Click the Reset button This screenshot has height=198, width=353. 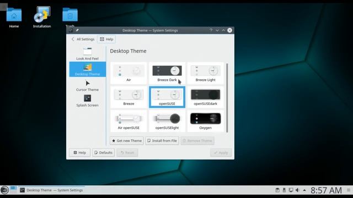point(127,153)
